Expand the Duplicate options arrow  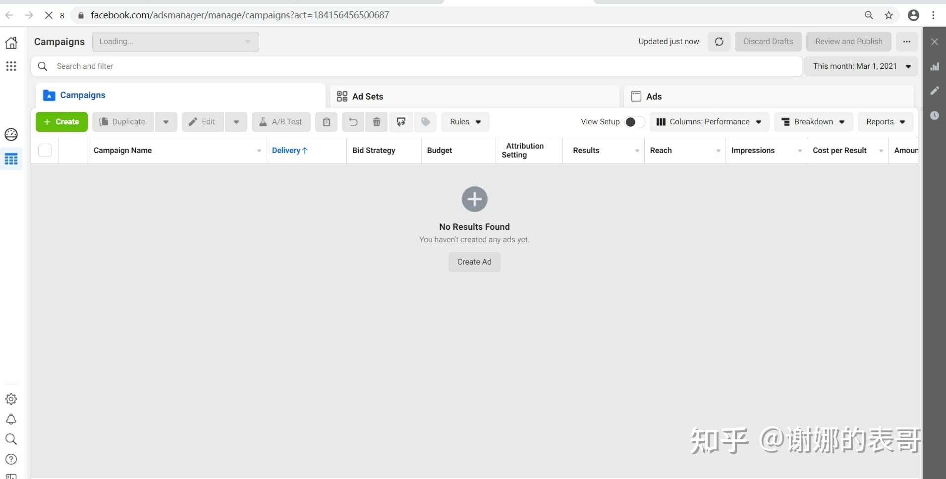(x=166, y=122)
